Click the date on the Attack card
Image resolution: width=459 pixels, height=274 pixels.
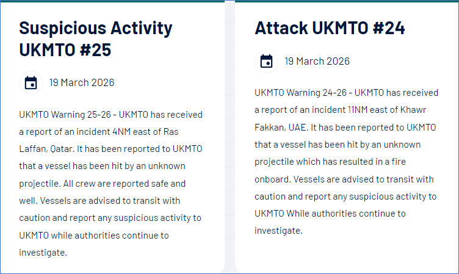[317, 61]
